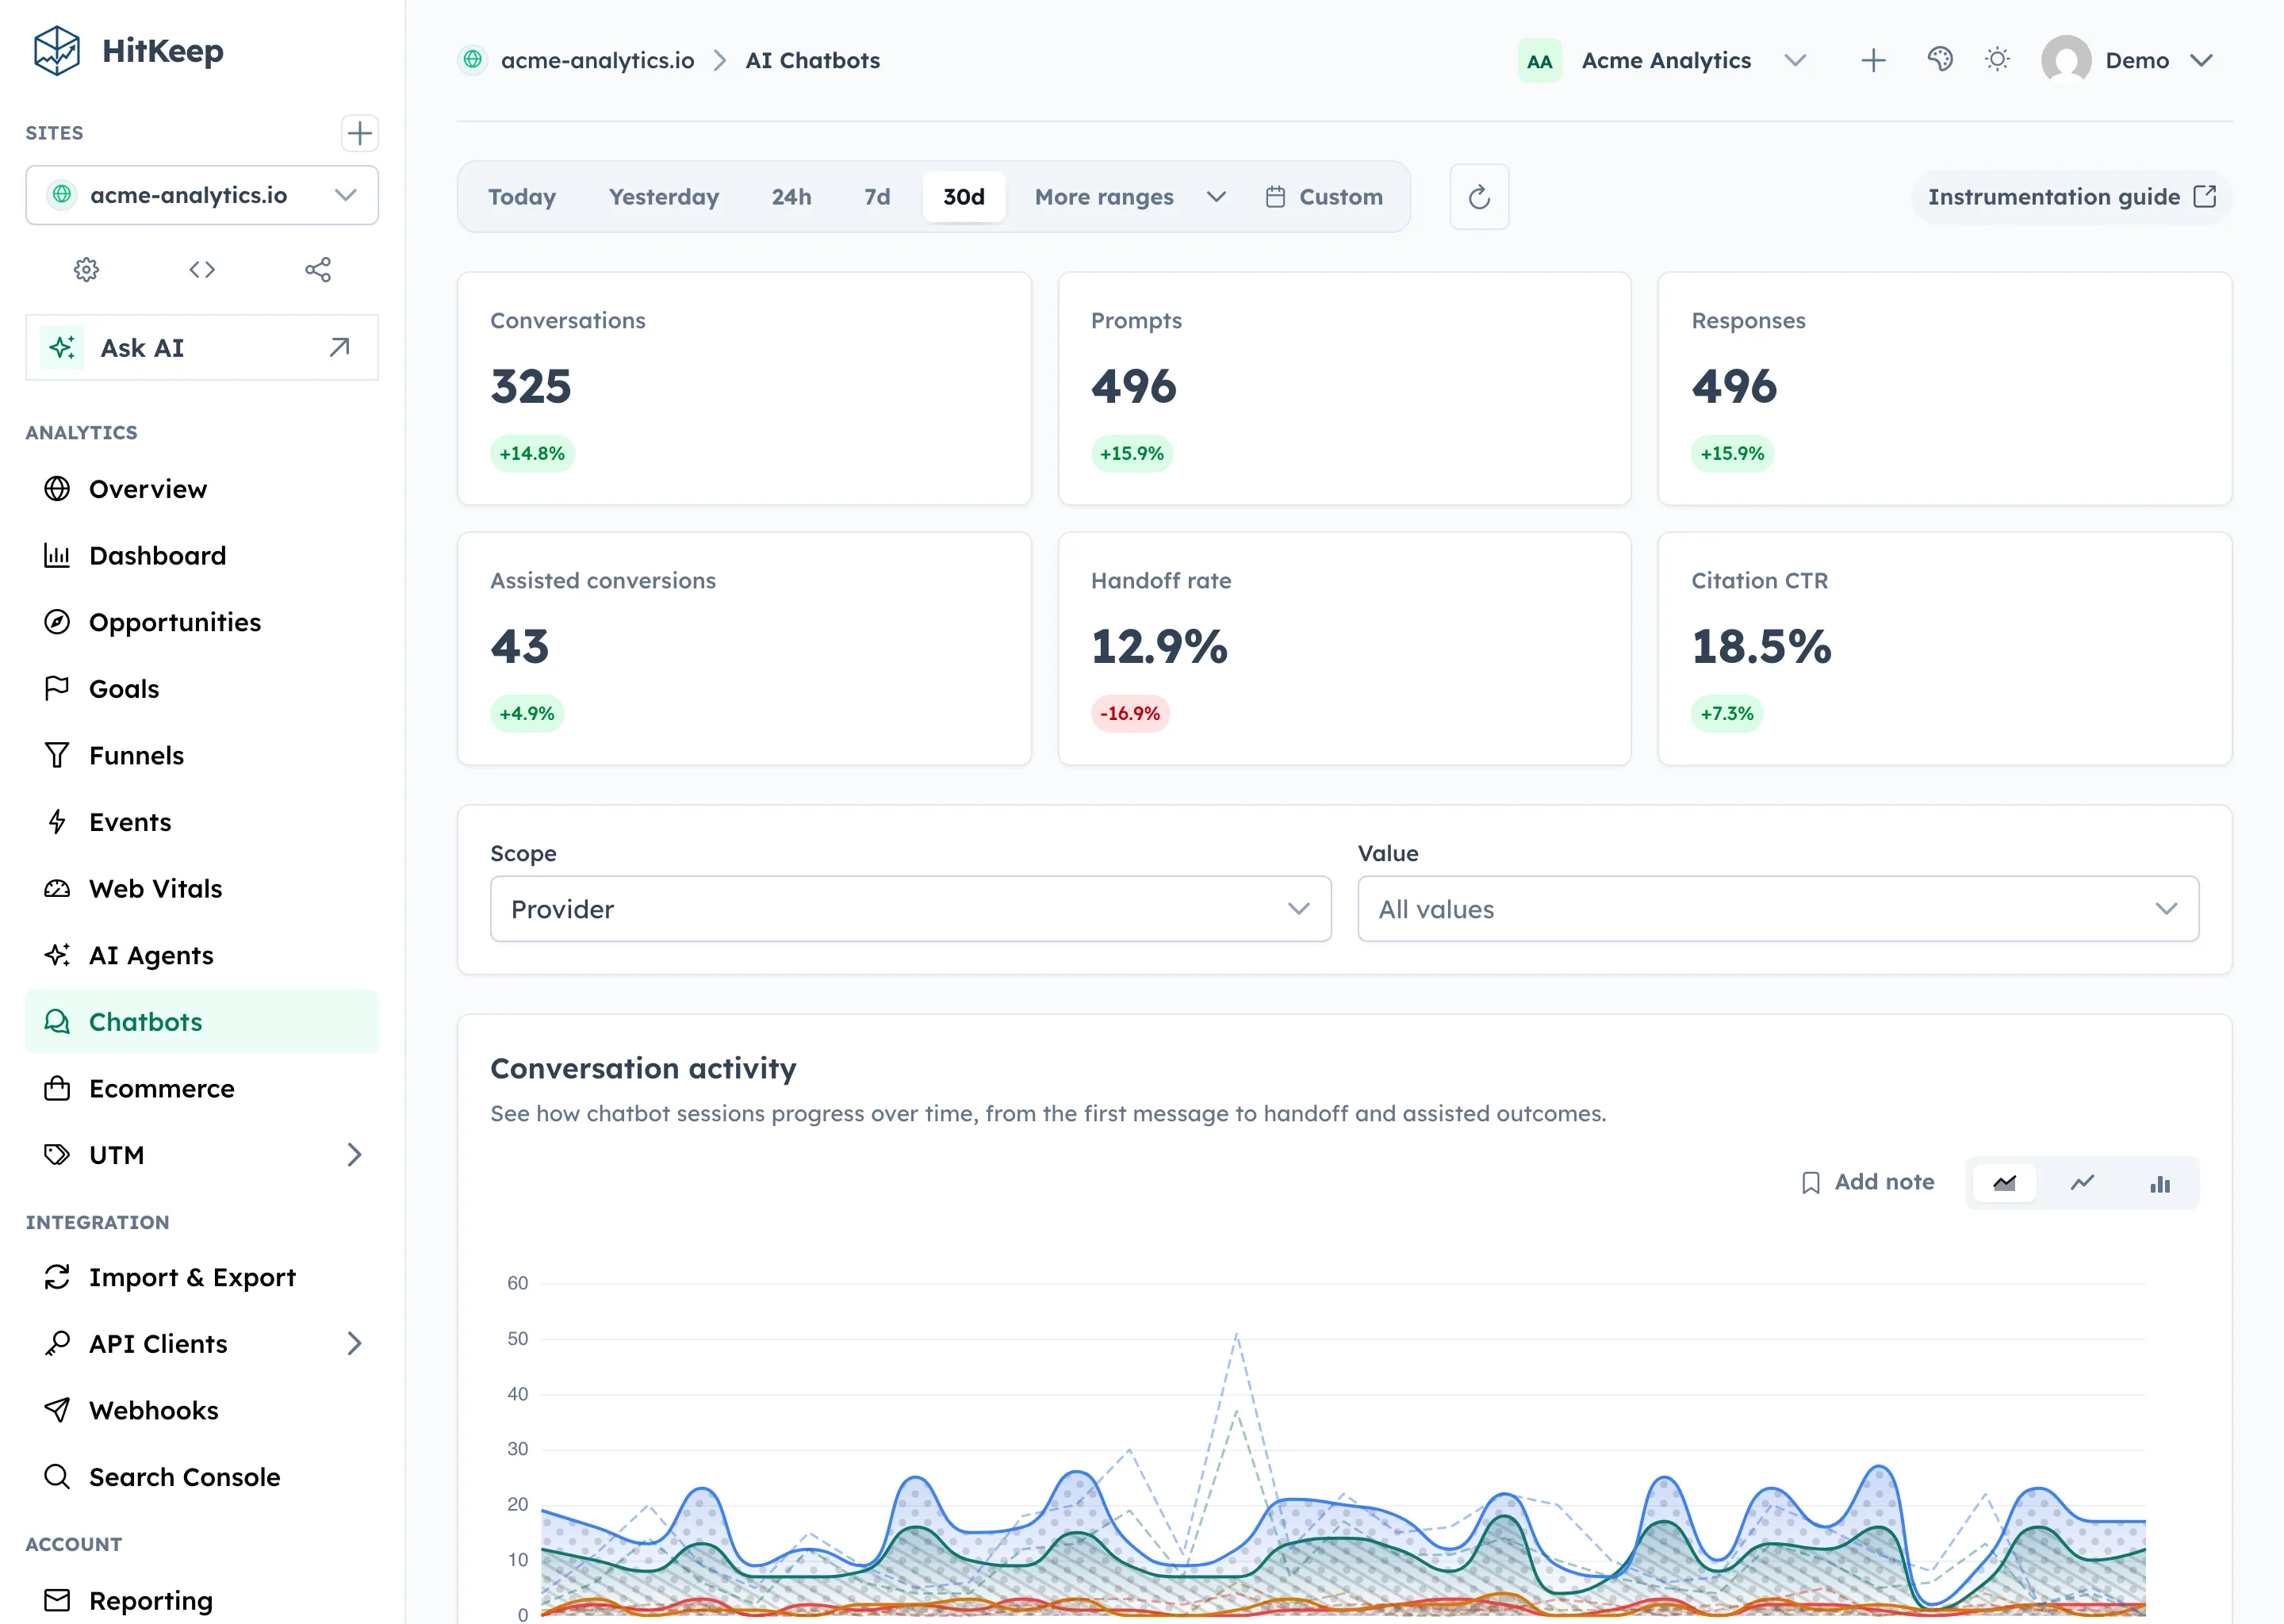Open Instrumentation guide link
Viewport: 2284px width, 1624px height.
click(x=2071, y=197)
